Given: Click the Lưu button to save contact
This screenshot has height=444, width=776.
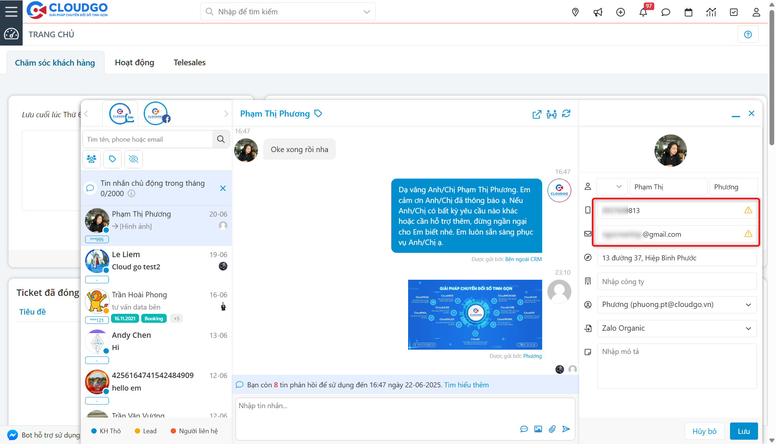Looking at the screenshot, I should [x=744, y=431].
